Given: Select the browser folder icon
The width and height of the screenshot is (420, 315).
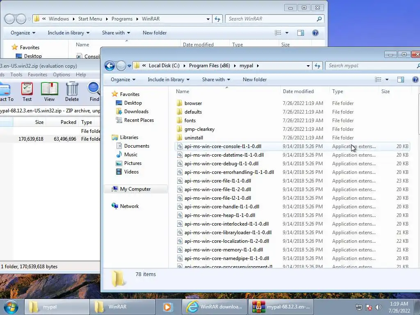Looking at the screenshot, I should click(x=180, y=103).
